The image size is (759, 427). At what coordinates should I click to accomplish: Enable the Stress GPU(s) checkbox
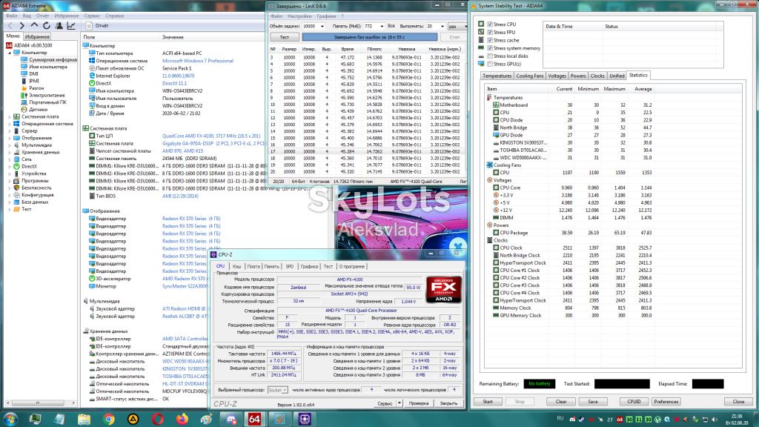click(490, 64)
